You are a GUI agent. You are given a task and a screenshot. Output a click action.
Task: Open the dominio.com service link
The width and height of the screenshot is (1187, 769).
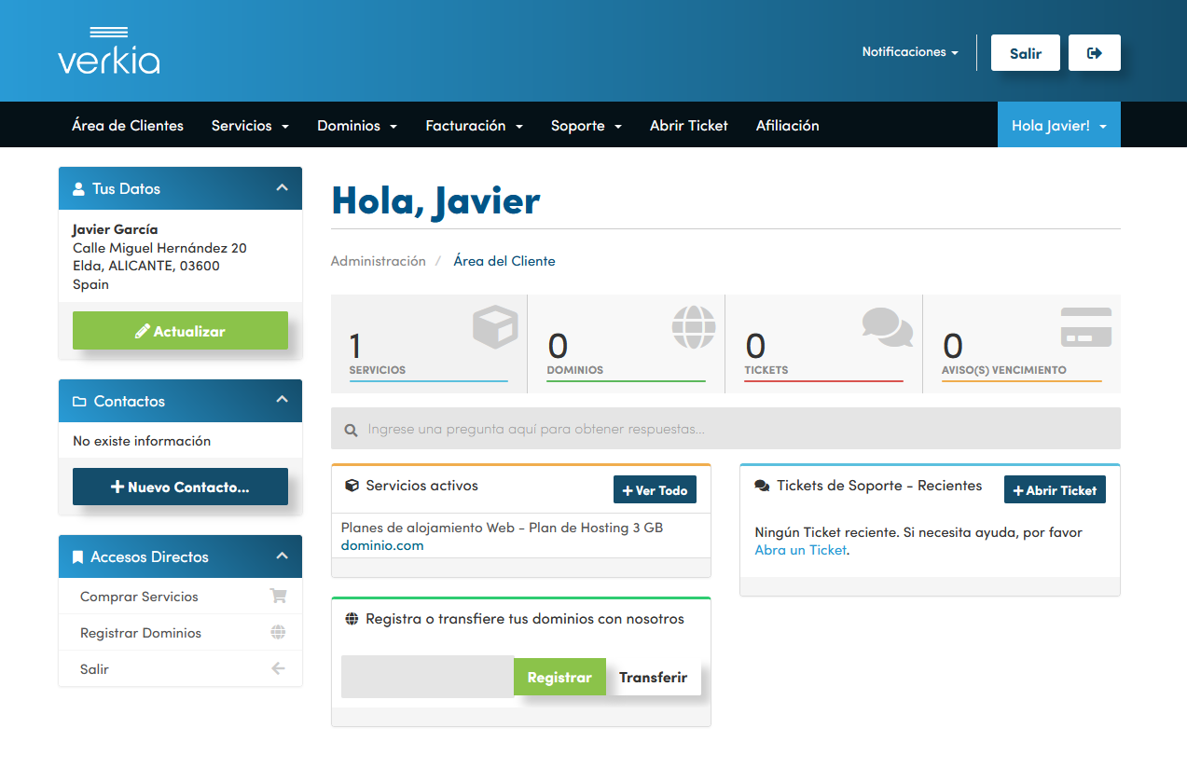point(382,545)
